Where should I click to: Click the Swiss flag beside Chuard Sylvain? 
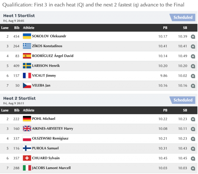click(27, 158)
